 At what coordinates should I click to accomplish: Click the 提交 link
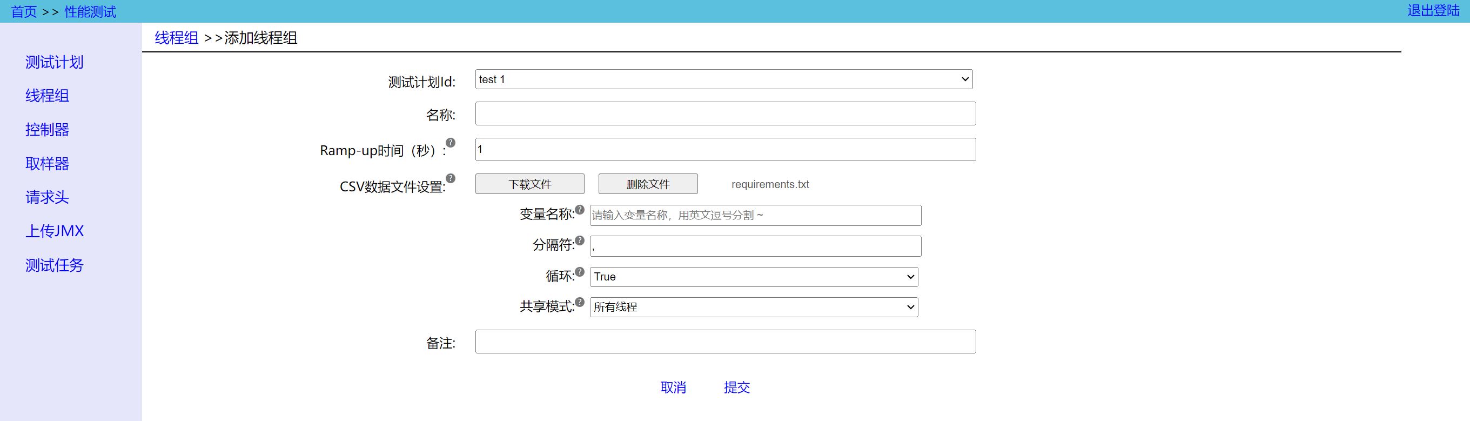click(736, 387)
